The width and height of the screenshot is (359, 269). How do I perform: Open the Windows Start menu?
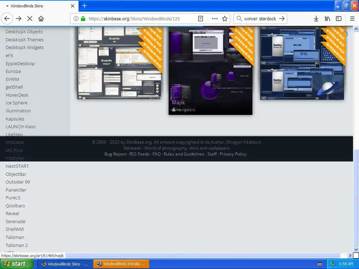pyautogui.click(x=17, y=264)
